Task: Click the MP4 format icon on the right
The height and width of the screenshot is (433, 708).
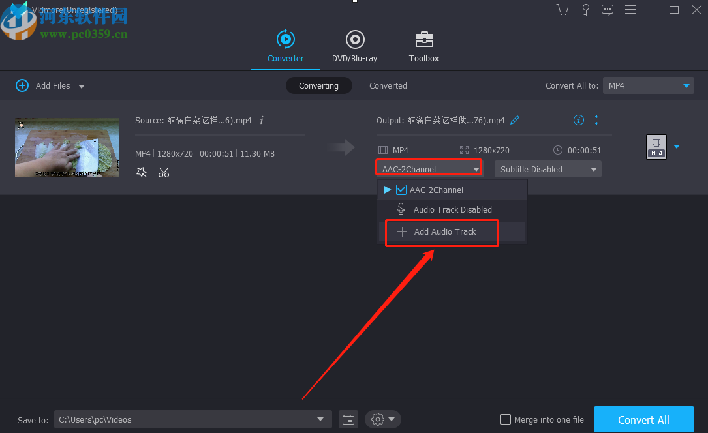Action: [x=656, y=147]
